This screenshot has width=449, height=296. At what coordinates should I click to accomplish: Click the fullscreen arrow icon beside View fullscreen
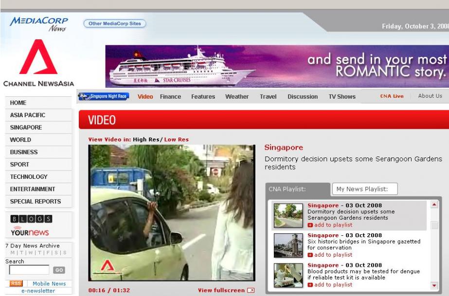coord(251,290)
